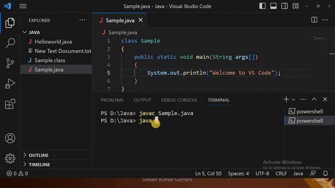This screenshot has width=335, height=188.
Task: Toggle the Secondary Side Bar layout icon
Action: (284, 6)
